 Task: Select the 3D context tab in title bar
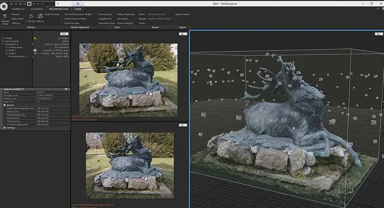78,4
